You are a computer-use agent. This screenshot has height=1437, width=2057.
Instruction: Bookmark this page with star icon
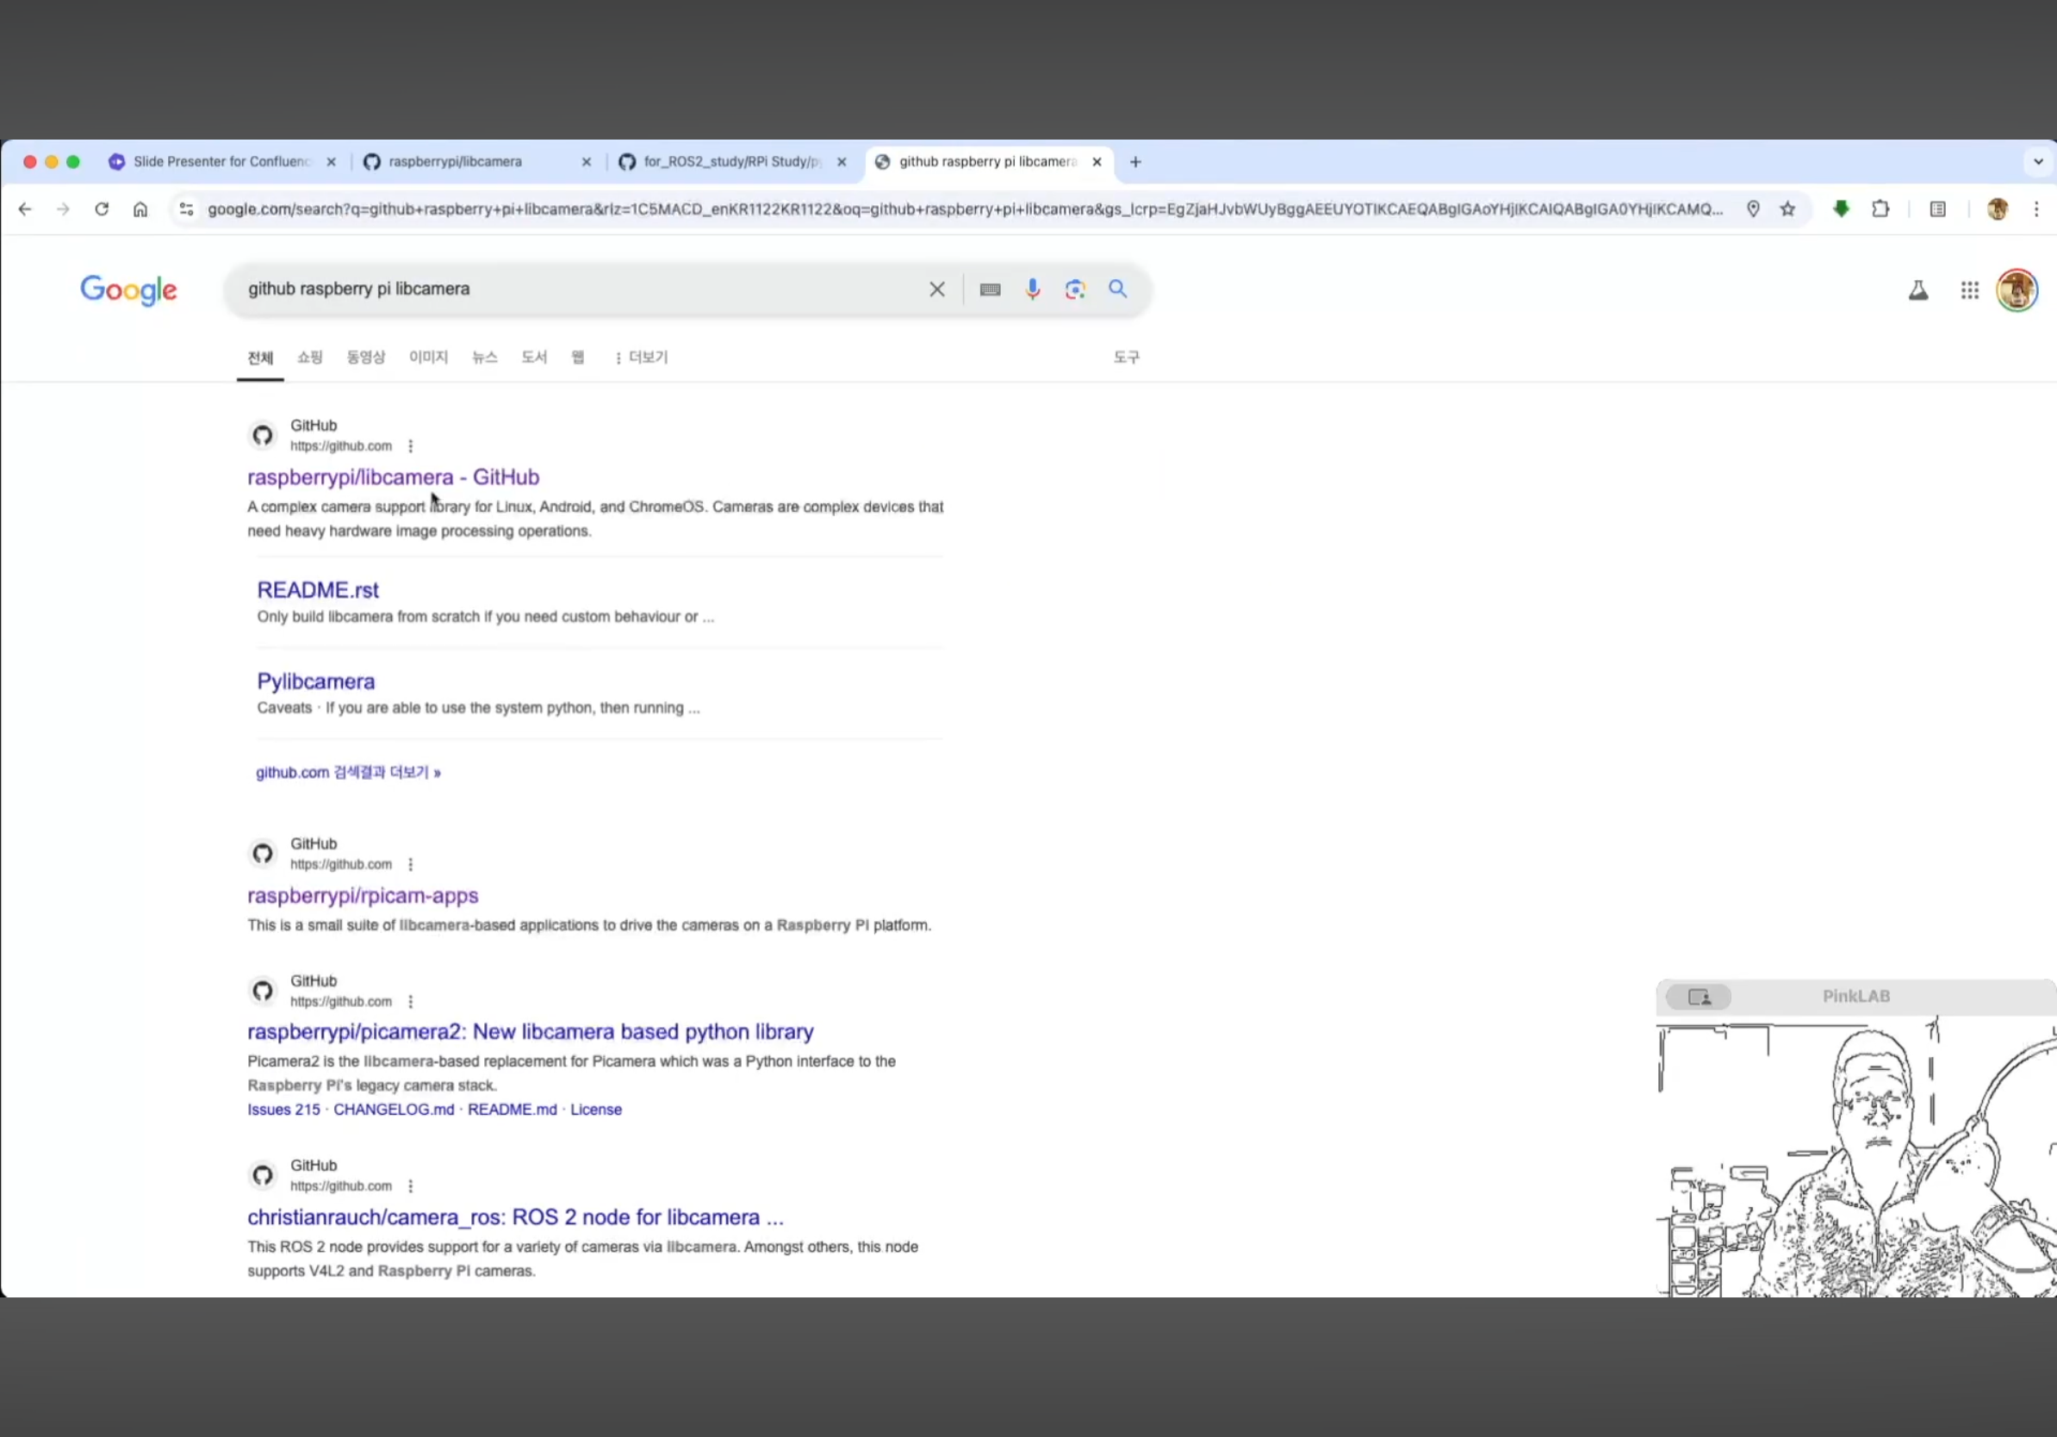(x=1787, y=209)
